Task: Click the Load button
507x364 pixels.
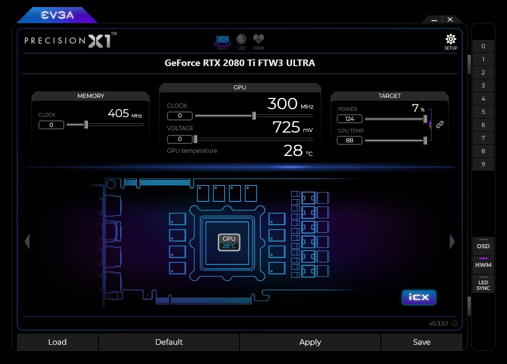Action: [x=57, y=342]
